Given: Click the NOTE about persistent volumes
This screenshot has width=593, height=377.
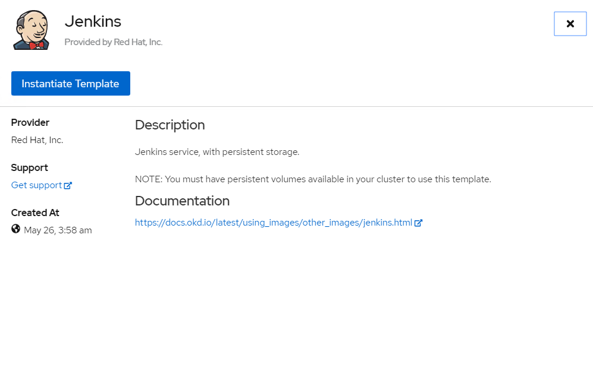Looking at the screenshot, I should tap(313, 179).
